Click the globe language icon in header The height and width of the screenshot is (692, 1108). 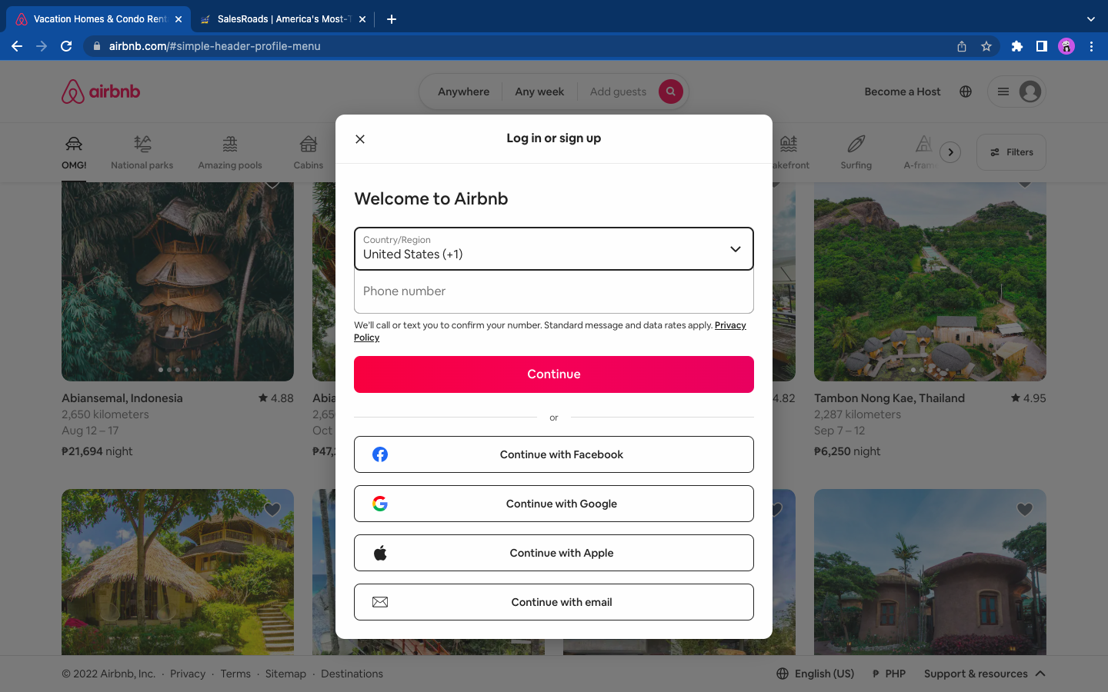pos(966,91)
